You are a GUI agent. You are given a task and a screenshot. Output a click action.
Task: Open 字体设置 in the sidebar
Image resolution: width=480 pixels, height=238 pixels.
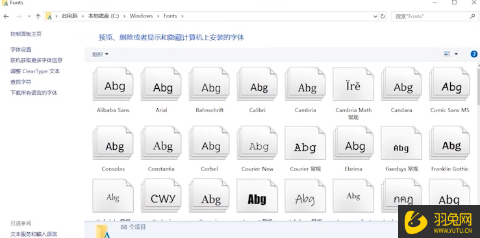(x=21, y=49)
